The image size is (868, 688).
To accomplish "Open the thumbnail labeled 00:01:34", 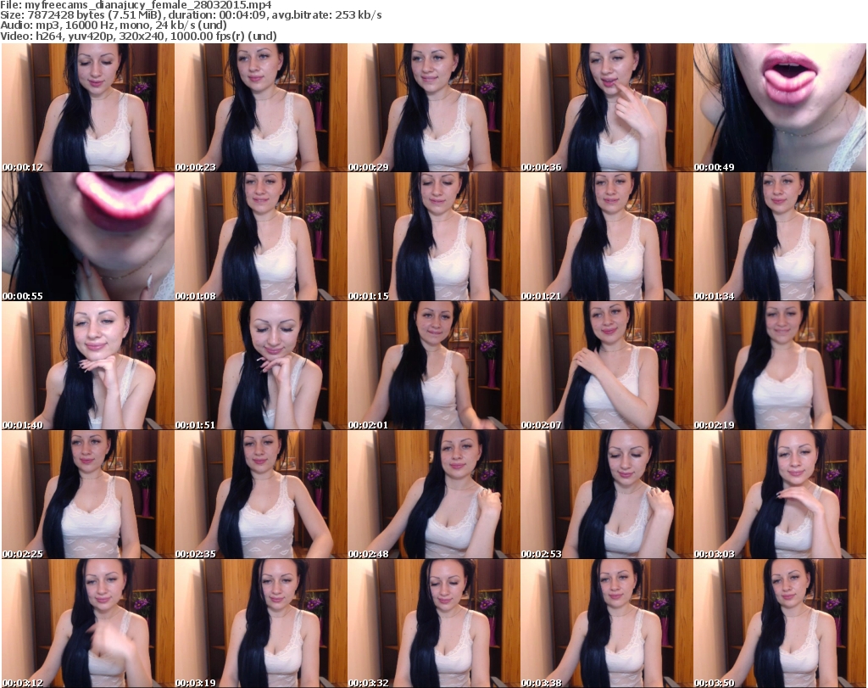I will pos(780,237).
